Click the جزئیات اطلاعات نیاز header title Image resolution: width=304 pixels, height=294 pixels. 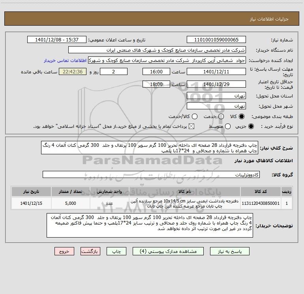(x=269, y=19)
